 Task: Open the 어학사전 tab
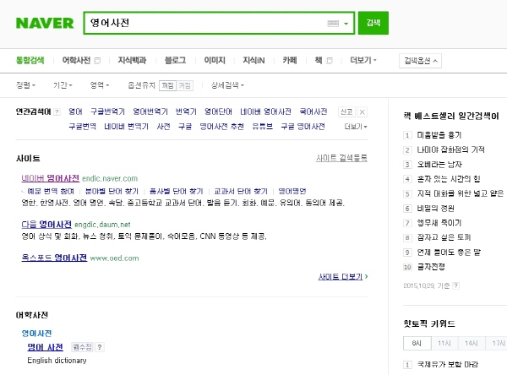click(76, 61)
